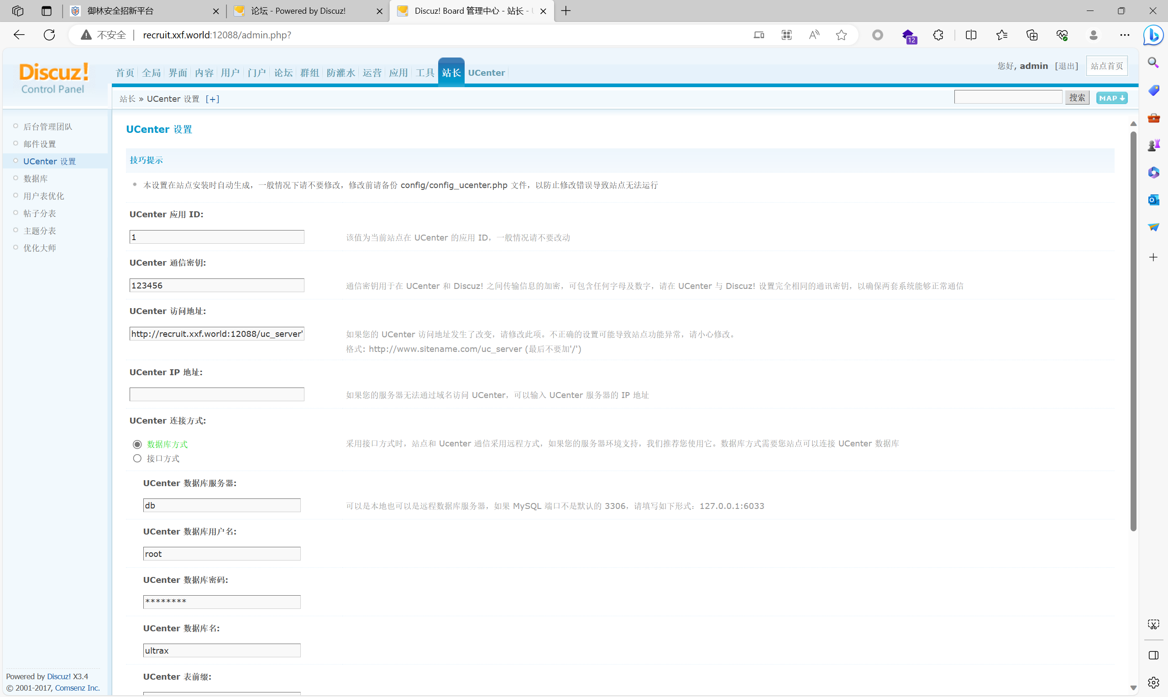Click UCenter 数据库服务器 input field
The height and width of the screenshot is (697, 1168).
pos(222,505)
